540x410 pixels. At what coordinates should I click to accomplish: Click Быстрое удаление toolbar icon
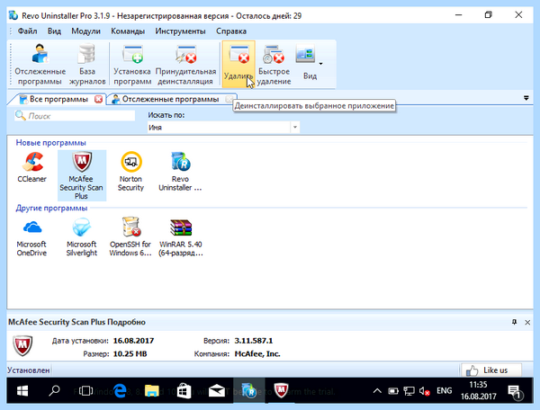[274, 64]
